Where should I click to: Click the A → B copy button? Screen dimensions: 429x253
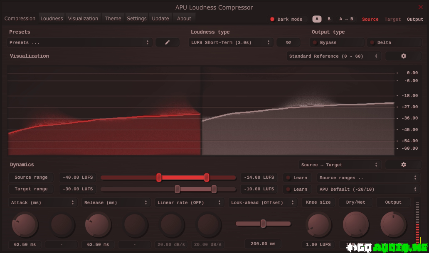click(x=346, y=19)
